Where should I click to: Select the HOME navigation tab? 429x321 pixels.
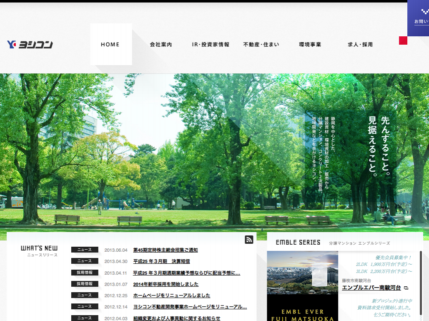click(110, 44)
